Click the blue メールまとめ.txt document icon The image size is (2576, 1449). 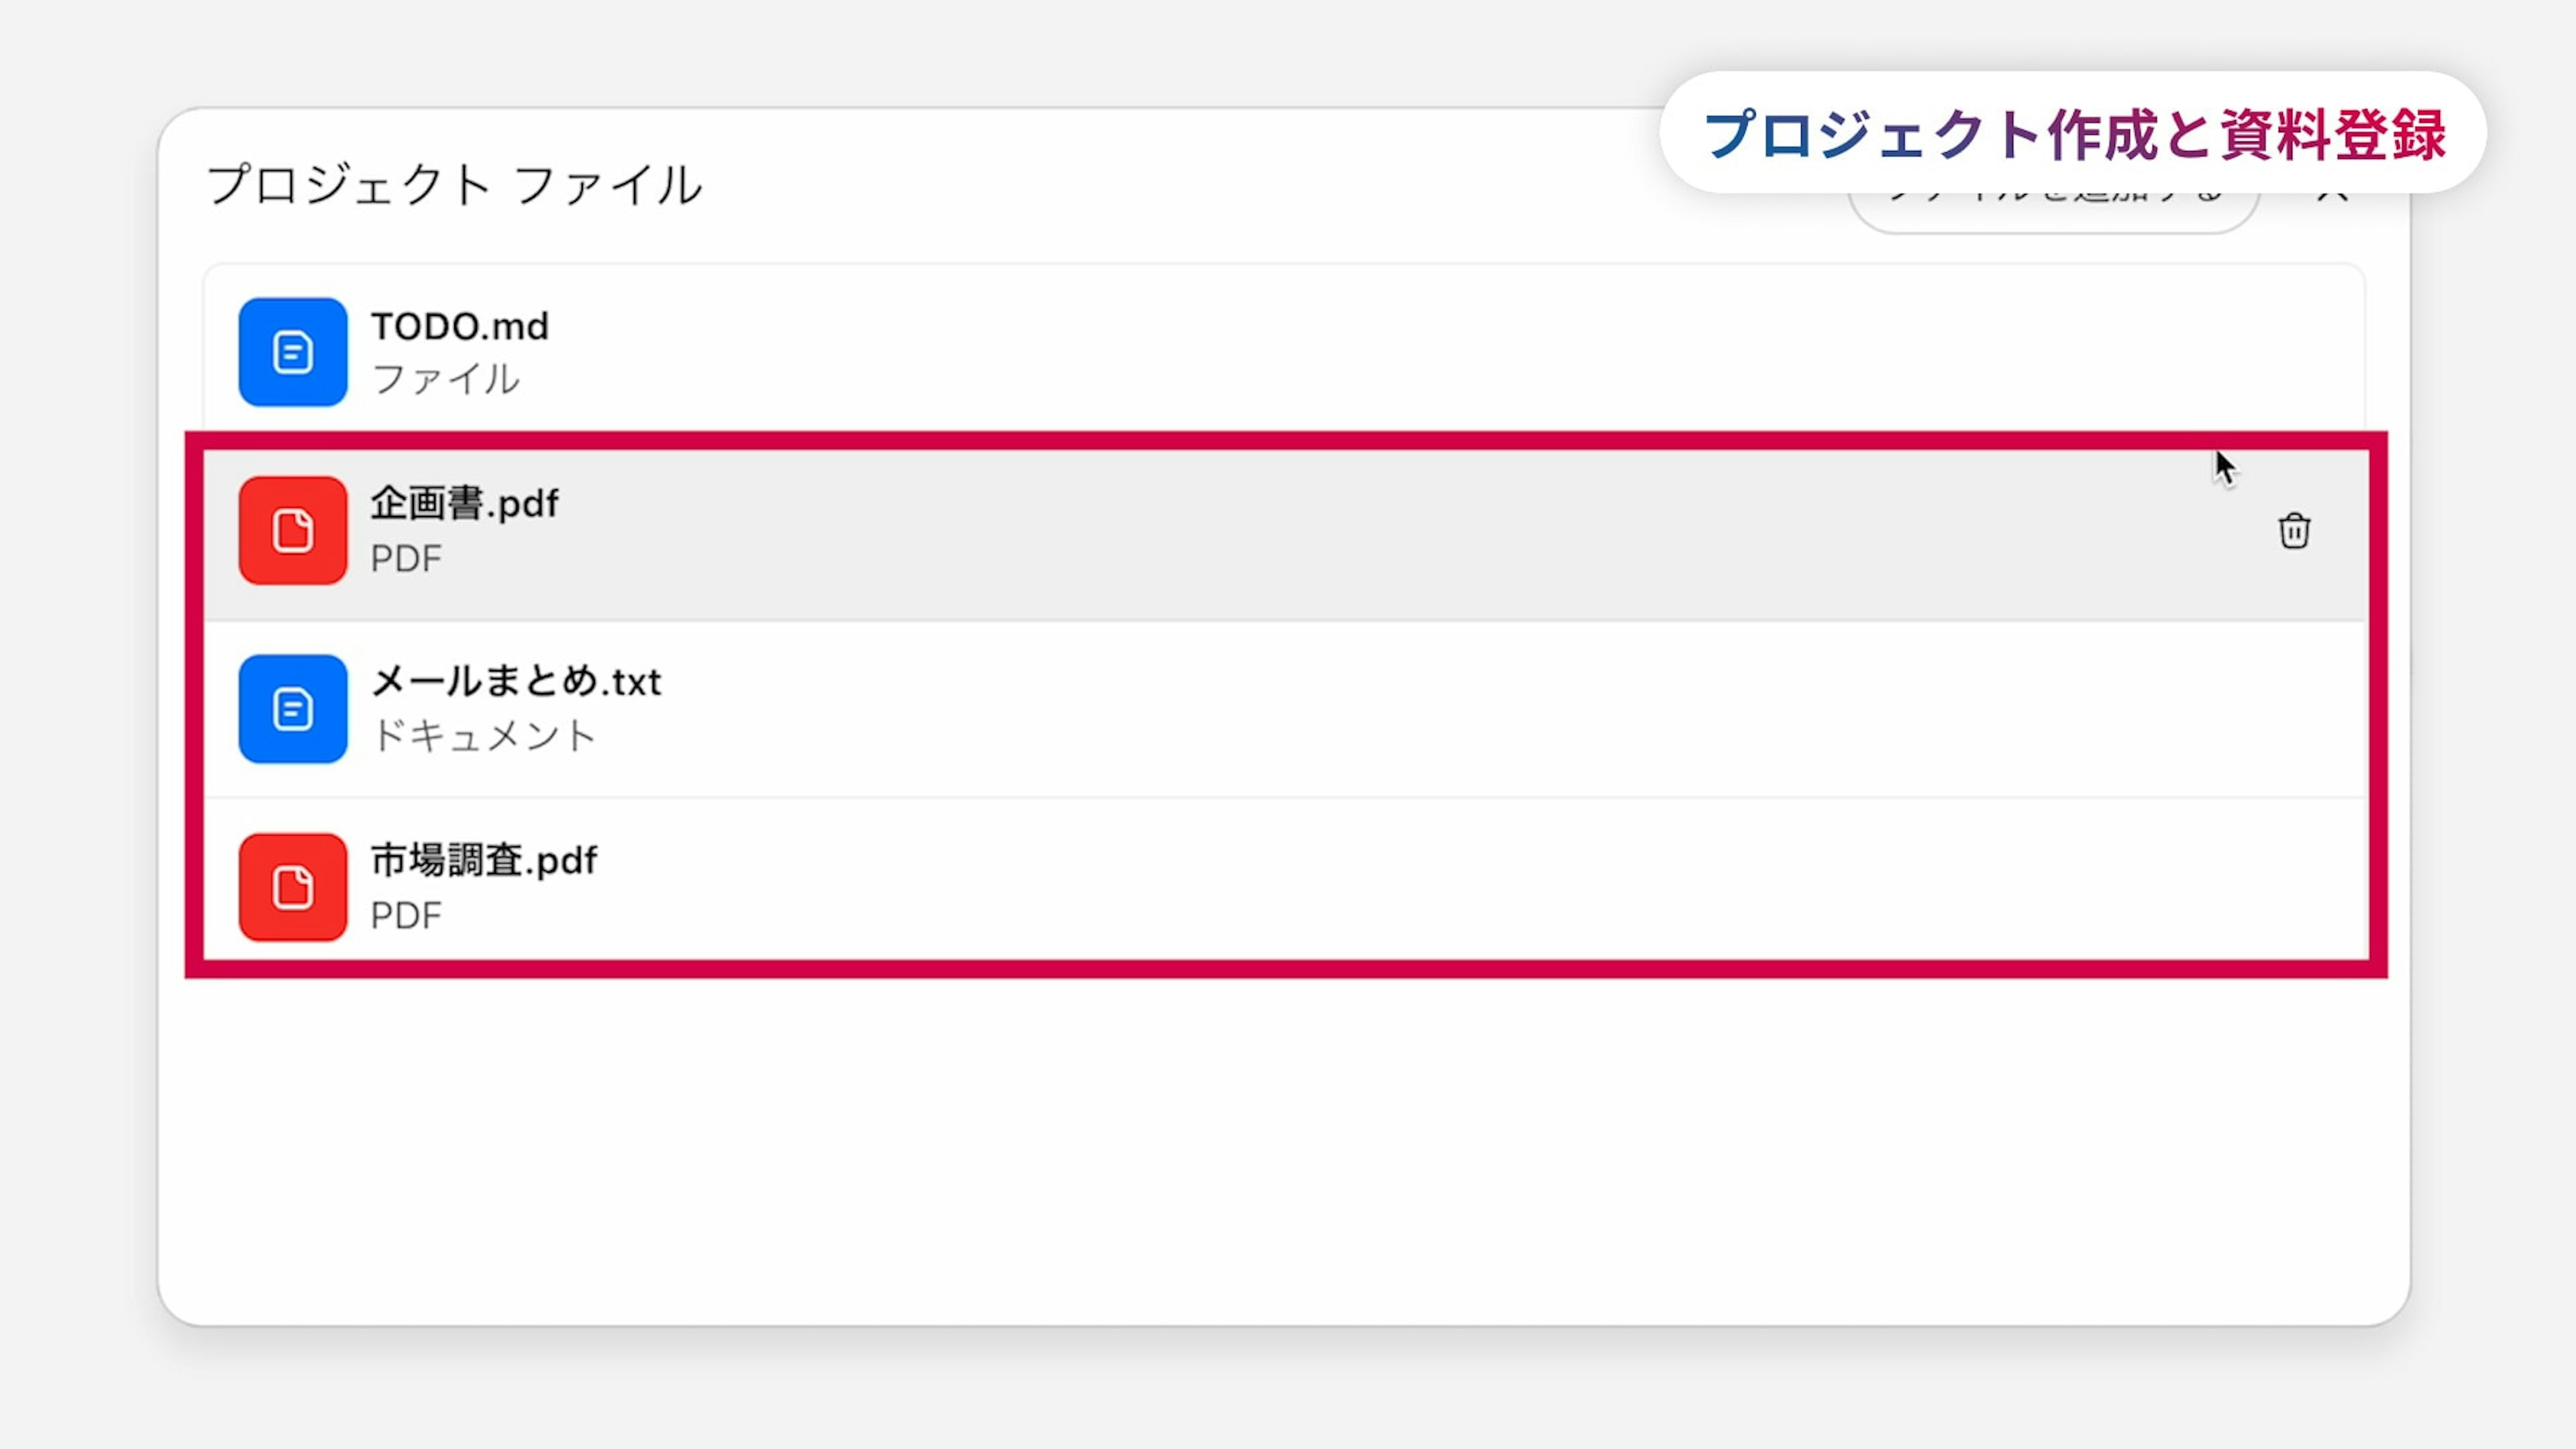[x=293, y=709]
